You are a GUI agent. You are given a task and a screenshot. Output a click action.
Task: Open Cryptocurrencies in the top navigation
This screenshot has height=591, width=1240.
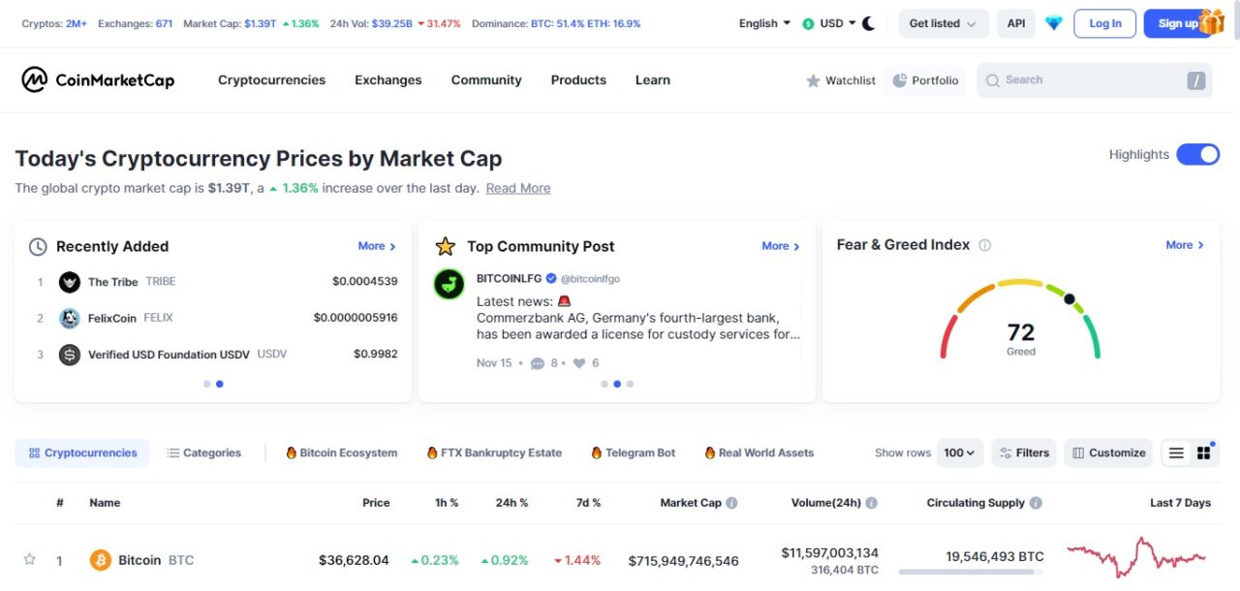[272, 80]
